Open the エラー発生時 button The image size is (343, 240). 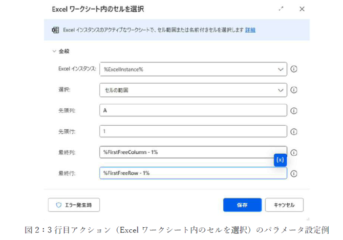(x=74, y=205)
